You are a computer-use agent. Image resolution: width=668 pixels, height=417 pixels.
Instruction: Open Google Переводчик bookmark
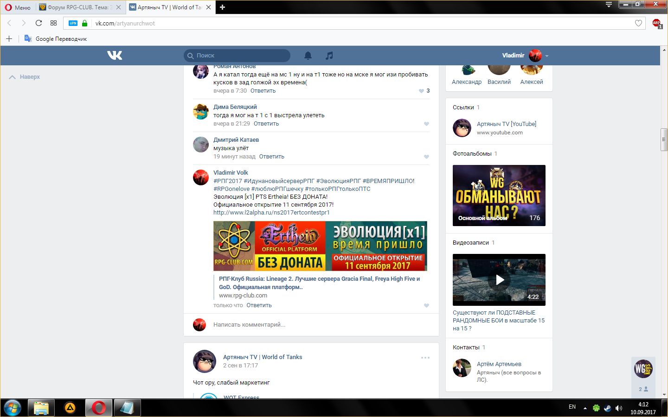pos(56,39)
